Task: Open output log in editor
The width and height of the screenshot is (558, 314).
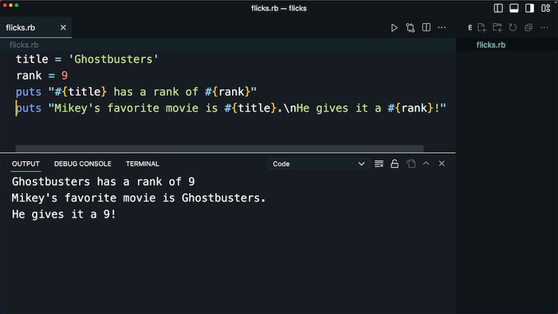Action: 411,163
